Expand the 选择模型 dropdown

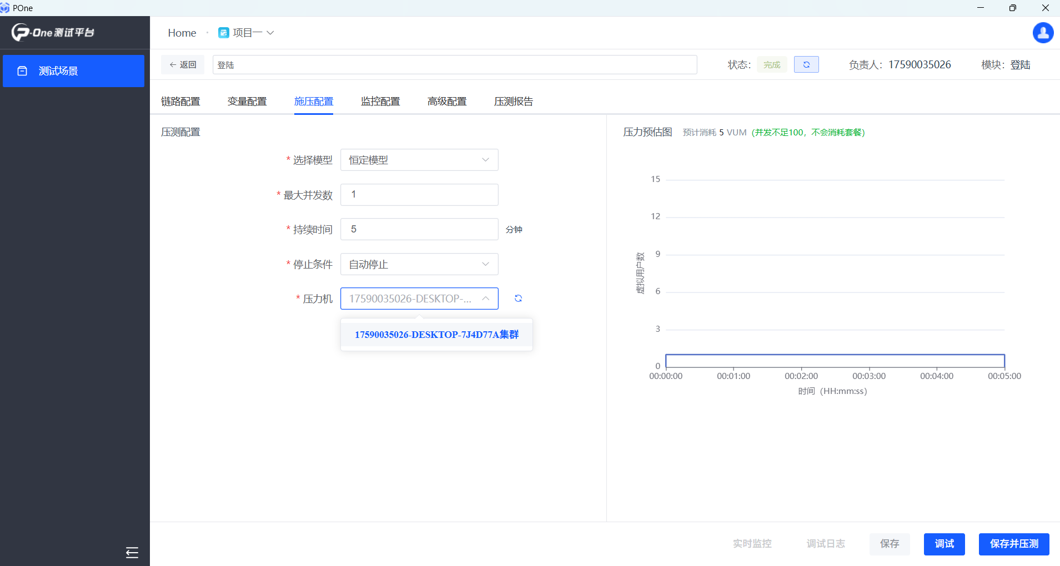click(419, 160)
